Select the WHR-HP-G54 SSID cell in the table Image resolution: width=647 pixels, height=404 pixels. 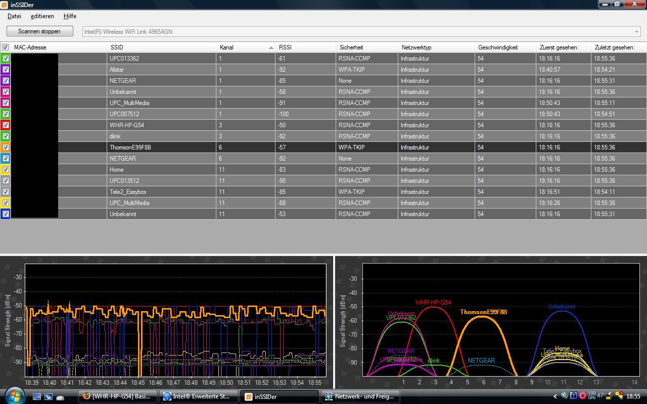tap(162, 125)
